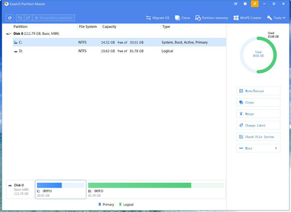Click Move/Resize in the side panel
The height and width of the screenshot is (212, 291).
258,91
